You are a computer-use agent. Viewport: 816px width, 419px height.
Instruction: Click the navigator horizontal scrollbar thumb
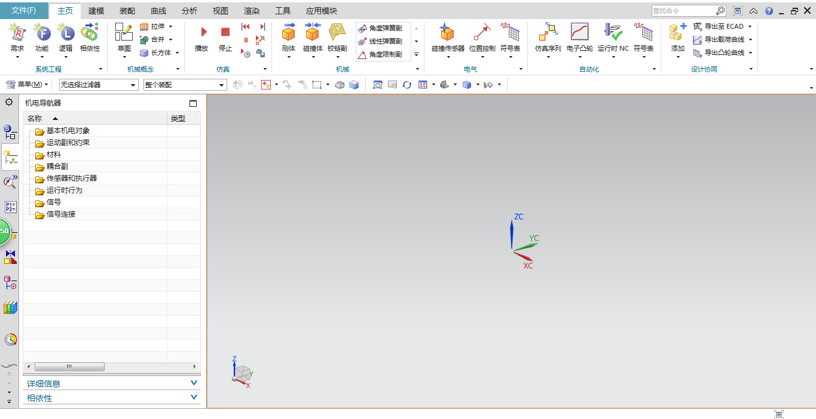pyautogui.click(x=69, y=366)
